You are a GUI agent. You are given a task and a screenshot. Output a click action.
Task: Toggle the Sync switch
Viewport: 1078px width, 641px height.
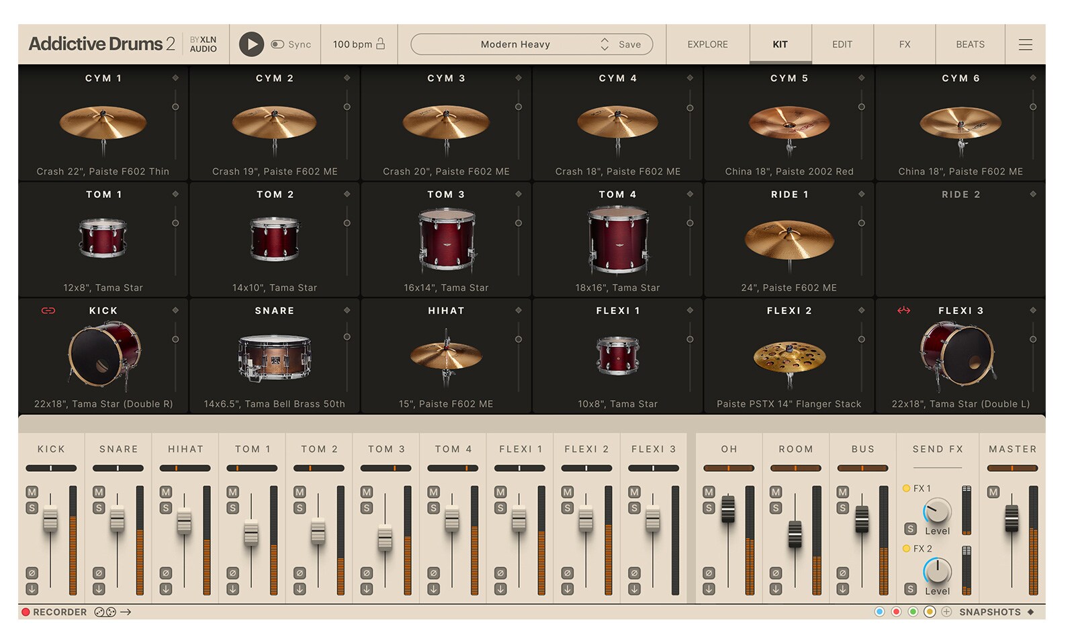click(x=277, y=44)
